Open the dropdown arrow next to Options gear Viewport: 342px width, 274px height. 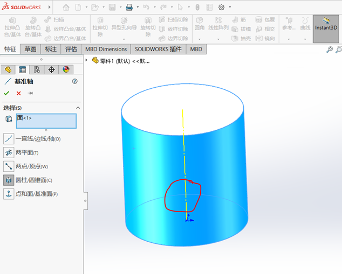230,7
